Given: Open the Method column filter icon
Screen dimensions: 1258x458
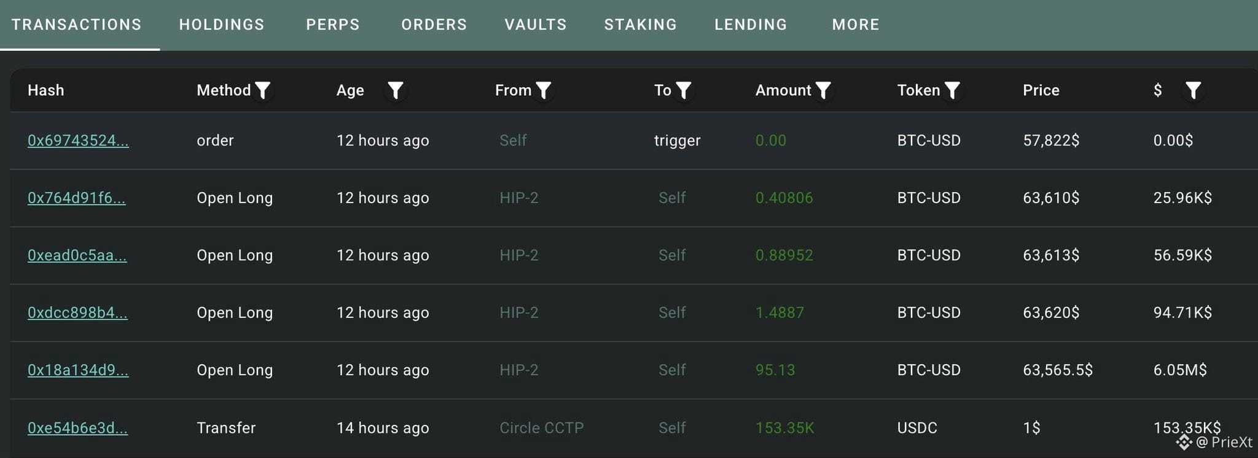Looking at the screenshot, I should (262, 90).
